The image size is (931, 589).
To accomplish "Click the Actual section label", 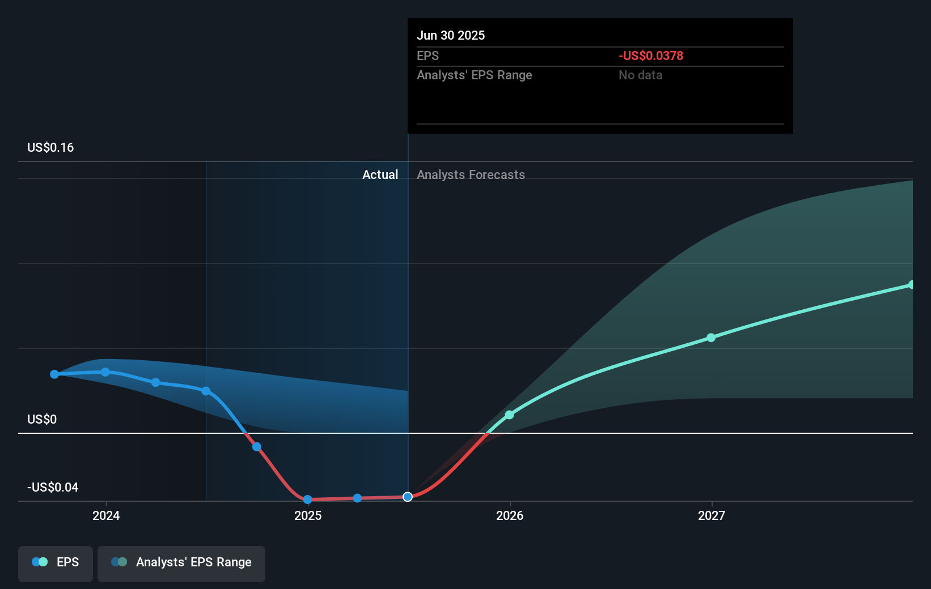I will click(x=380, y=175).
